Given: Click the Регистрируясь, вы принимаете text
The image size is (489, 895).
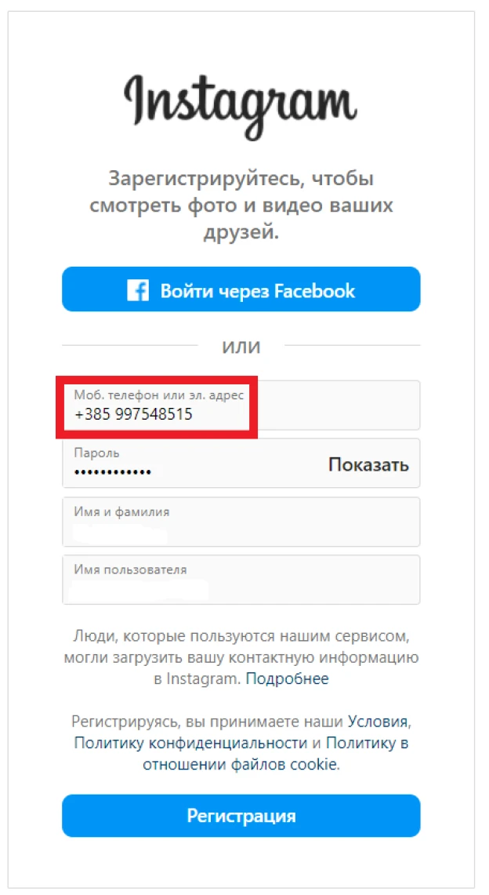Looking at the screenshot, I should [208, 722].
